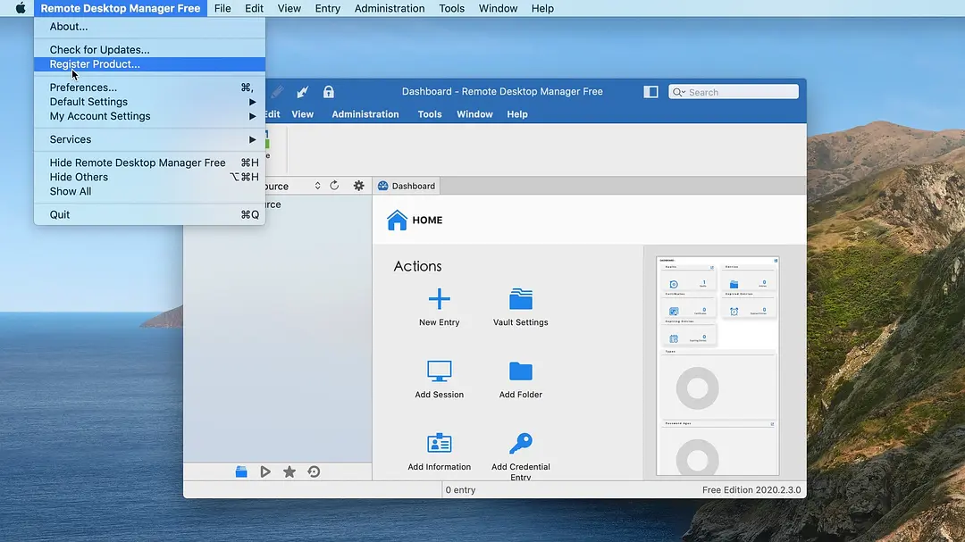Open the Entry menu in menu bar
This screenshot has width=965, height=542.
[x=327, y=8]
